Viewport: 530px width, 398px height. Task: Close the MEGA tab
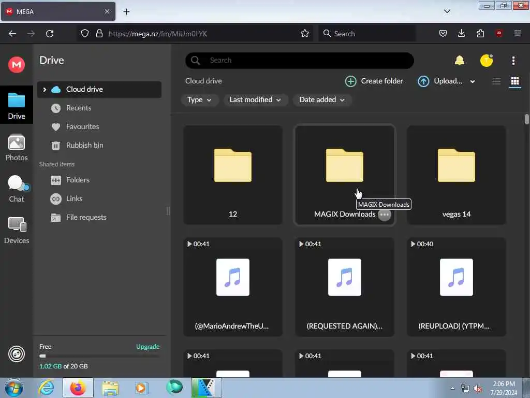coord(107,11)
